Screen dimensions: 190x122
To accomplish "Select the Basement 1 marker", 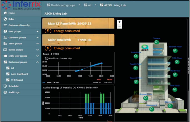I will (x=170, y=106).
